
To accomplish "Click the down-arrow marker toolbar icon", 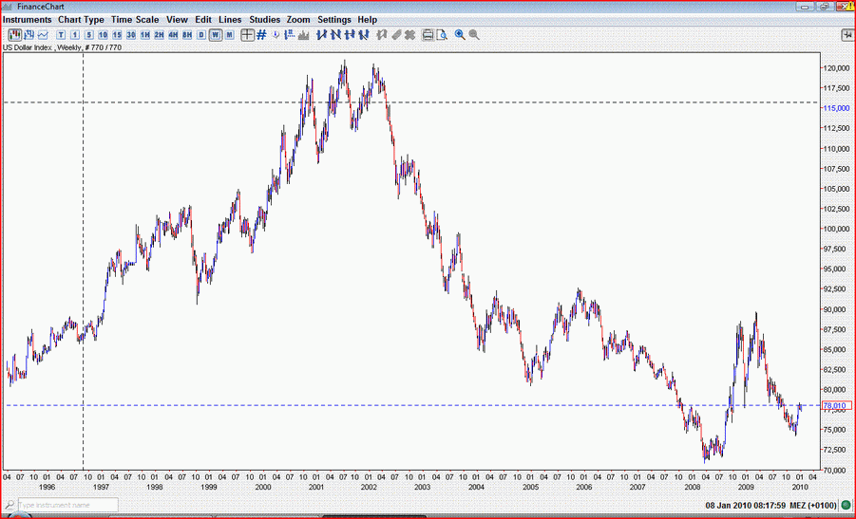I will coord(276,35).
